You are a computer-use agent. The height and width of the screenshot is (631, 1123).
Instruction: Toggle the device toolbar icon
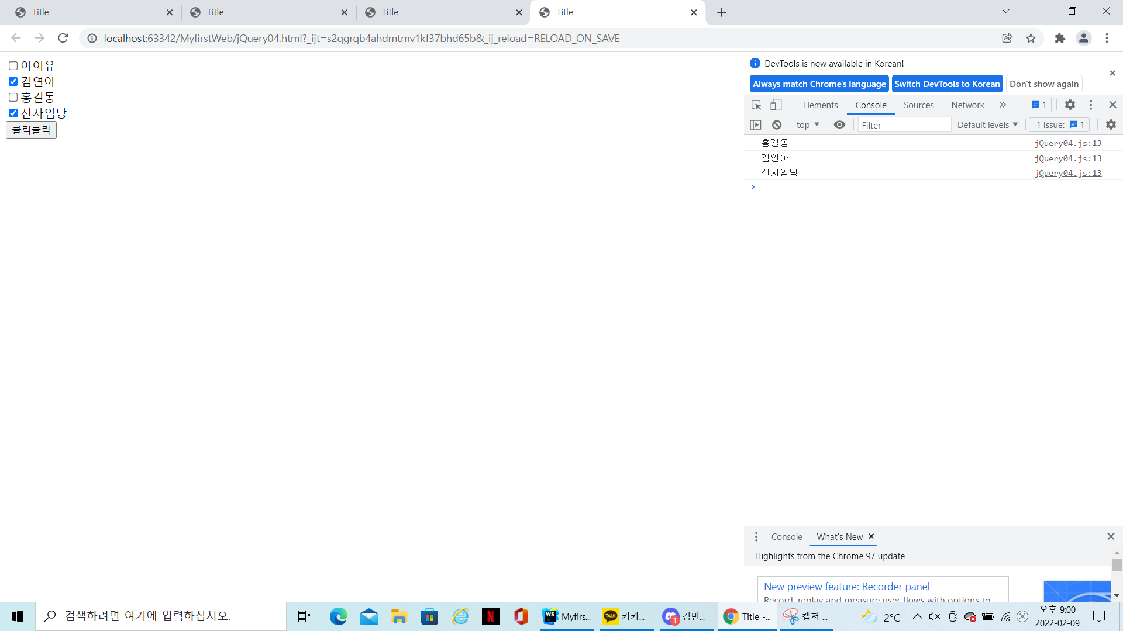tap(776, 105)
